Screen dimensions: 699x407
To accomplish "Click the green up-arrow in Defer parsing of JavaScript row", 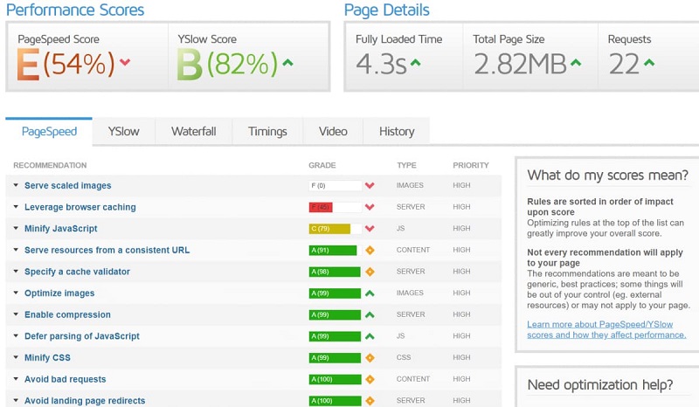I will click(x=370, y=336).
